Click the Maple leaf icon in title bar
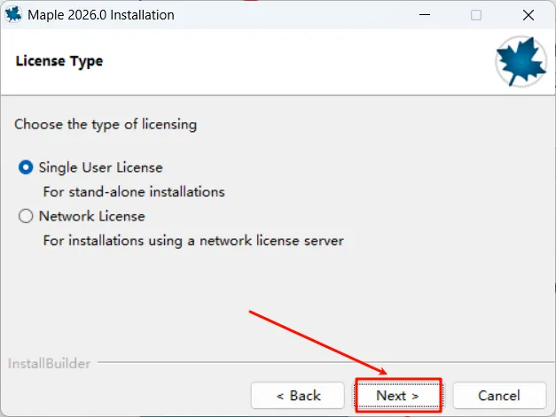This screenshot has height=417, width=556. click(13, 15)
